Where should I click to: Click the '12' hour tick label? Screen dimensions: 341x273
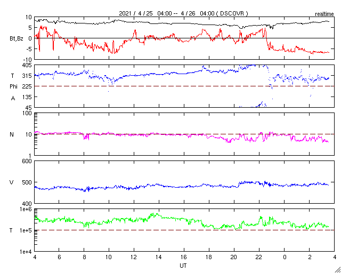(134, 256)
